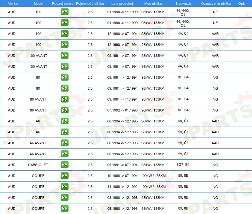Click the fuel icon for COUPE 10.1988 -> 07.1994

64,175
